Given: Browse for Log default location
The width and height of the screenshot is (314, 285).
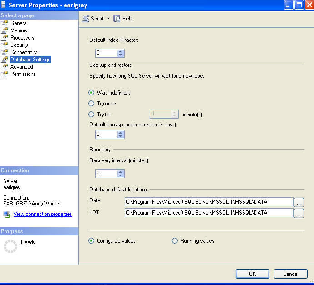Looking at the screenshot, I should pos(299,213).
